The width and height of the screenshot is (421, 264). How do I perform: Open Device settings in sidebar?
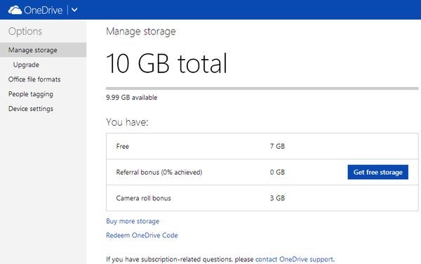tap(31, 109)
